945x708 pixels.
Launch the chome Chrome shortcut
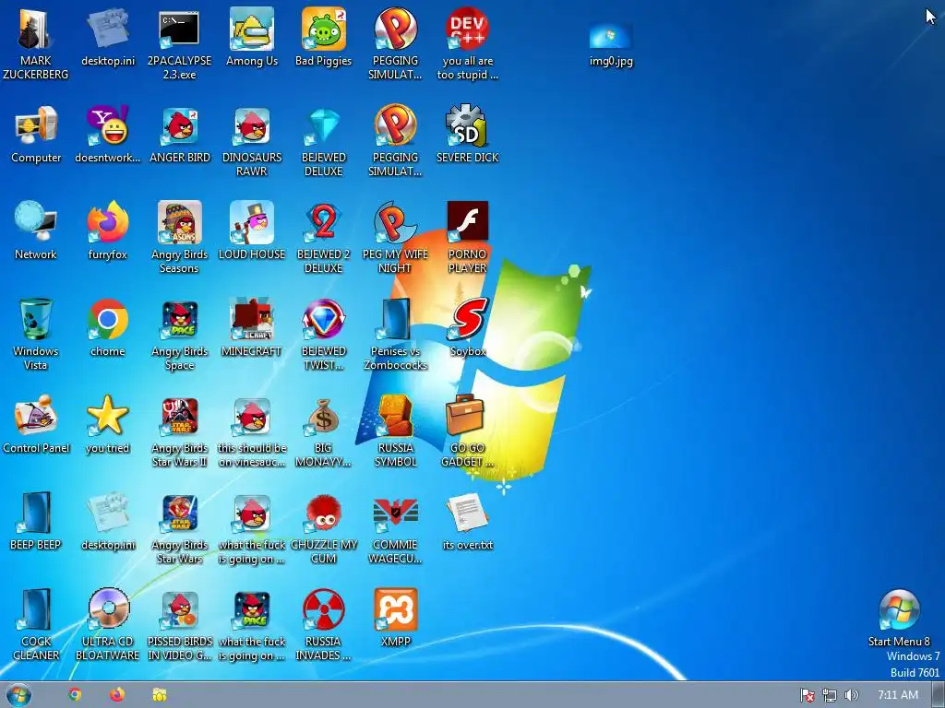(107, 328)
